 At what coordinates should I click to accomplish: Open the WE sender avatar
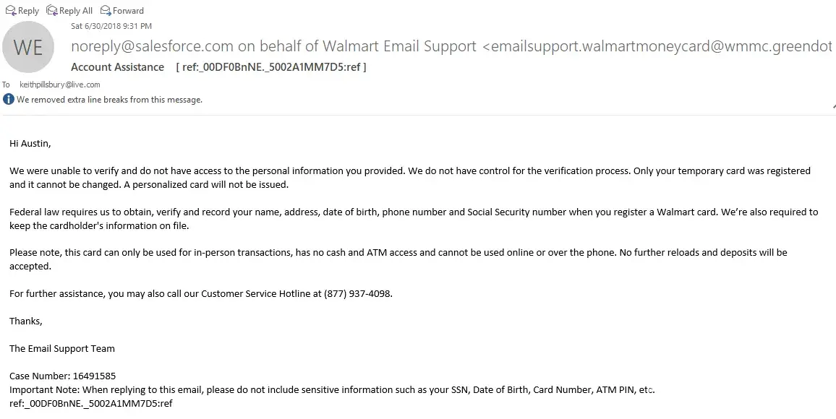[28, 47]
